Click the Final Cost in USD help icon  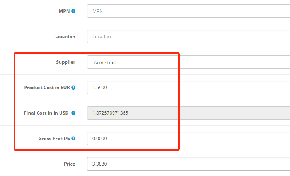[73, 113]
